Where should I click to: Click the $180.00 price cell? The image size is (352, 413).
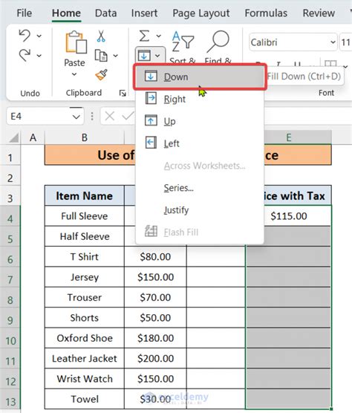155,338
